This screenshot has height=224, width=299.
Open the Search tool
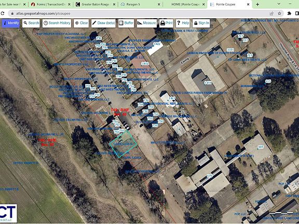coord(31,23)
